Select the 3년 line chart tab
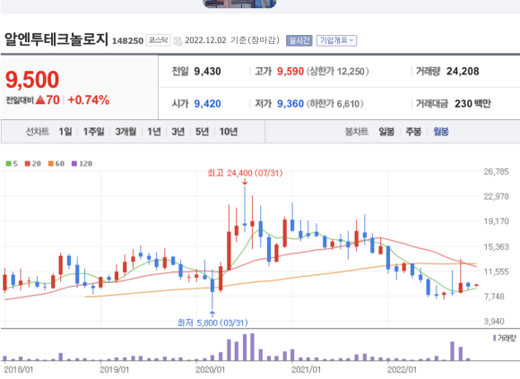The image size is (520, 379). click(178, 132)
